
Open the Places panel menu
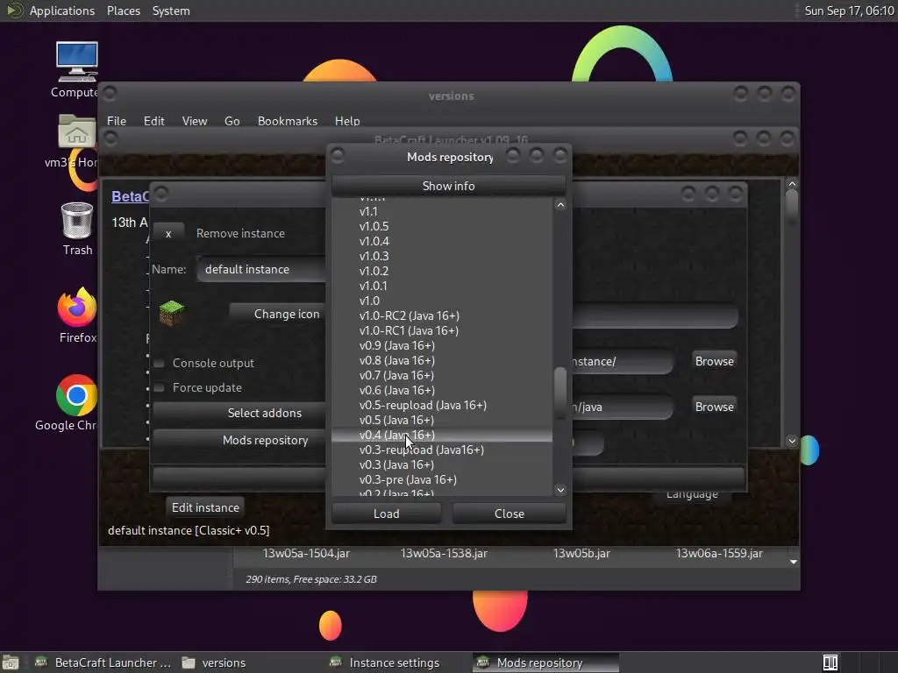(x=123, y=11)
